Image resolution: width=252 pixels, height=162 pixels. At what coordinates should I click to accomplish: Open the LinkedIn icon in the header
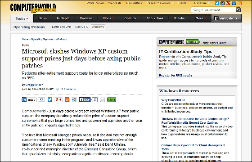click(x=234, y=3)
